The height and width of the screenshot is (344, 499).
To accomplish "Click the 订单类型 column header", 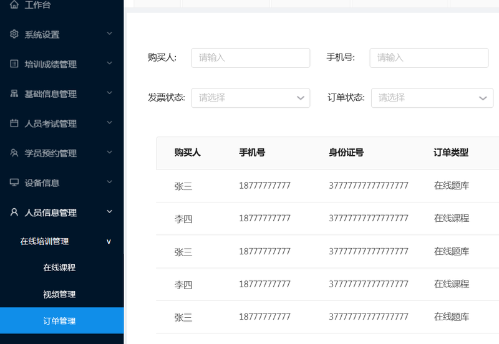I will (451, 153).
